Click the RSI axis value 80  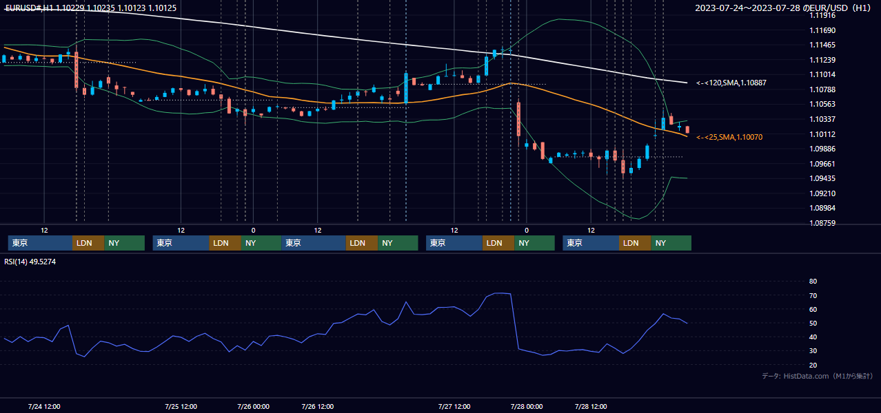(x=813, y=282)
